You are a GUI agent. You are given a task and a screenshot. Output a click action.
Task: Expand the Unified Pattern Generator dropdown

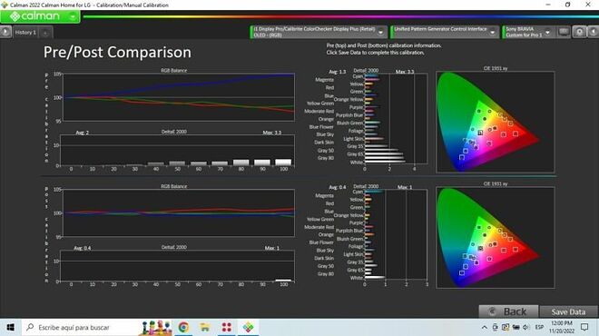[x=493, y=33]
